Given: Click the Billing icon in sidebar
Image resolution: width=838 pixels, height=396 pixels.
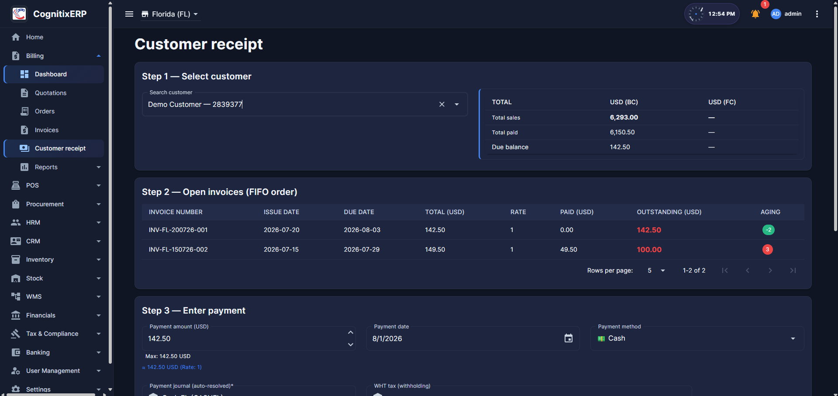Looking at the screenshot, I should [x=16, y=56].
